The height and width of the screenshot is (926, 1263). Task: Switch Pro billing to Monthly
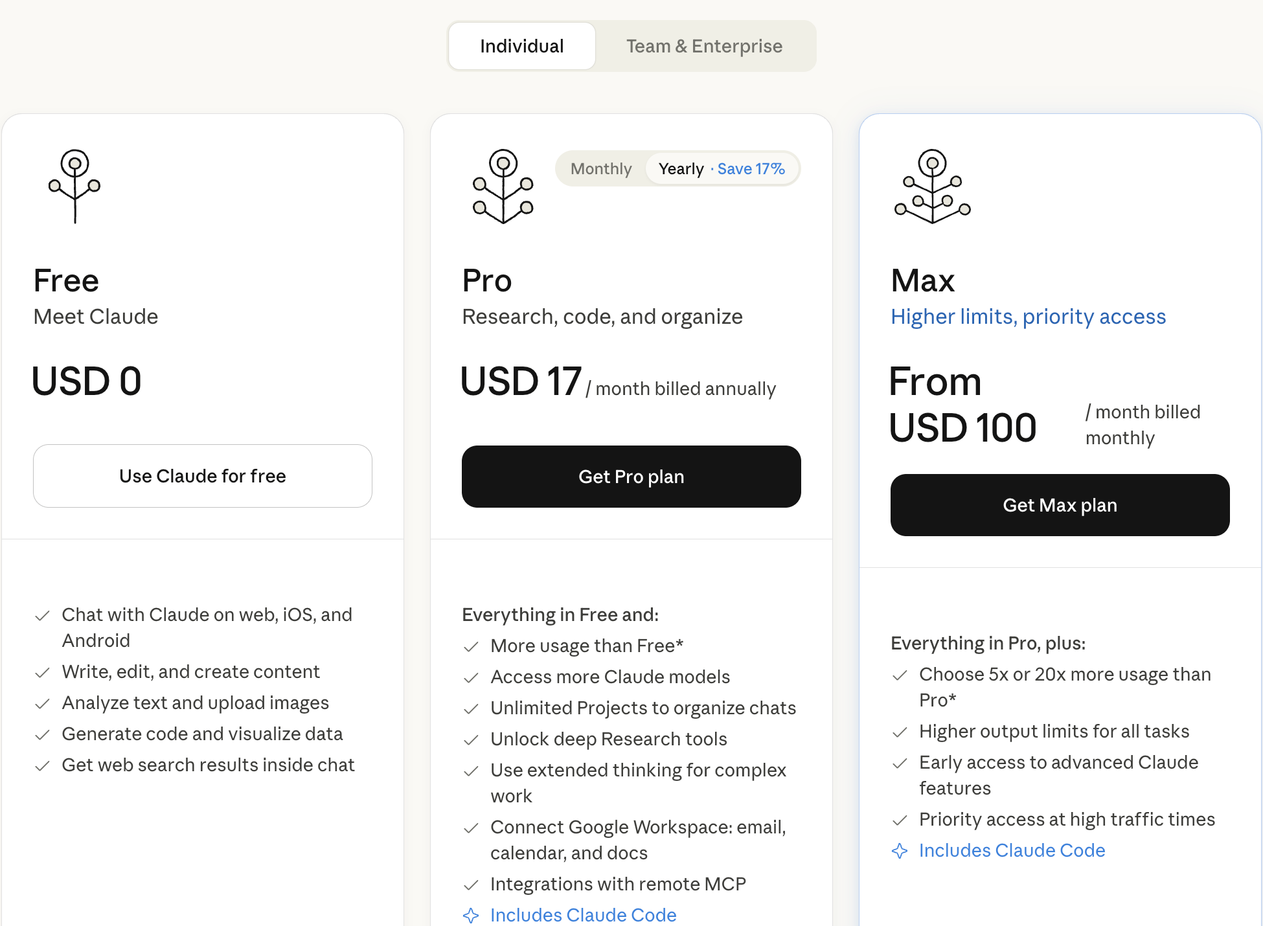pyautogui.click(x=601, y=169)
